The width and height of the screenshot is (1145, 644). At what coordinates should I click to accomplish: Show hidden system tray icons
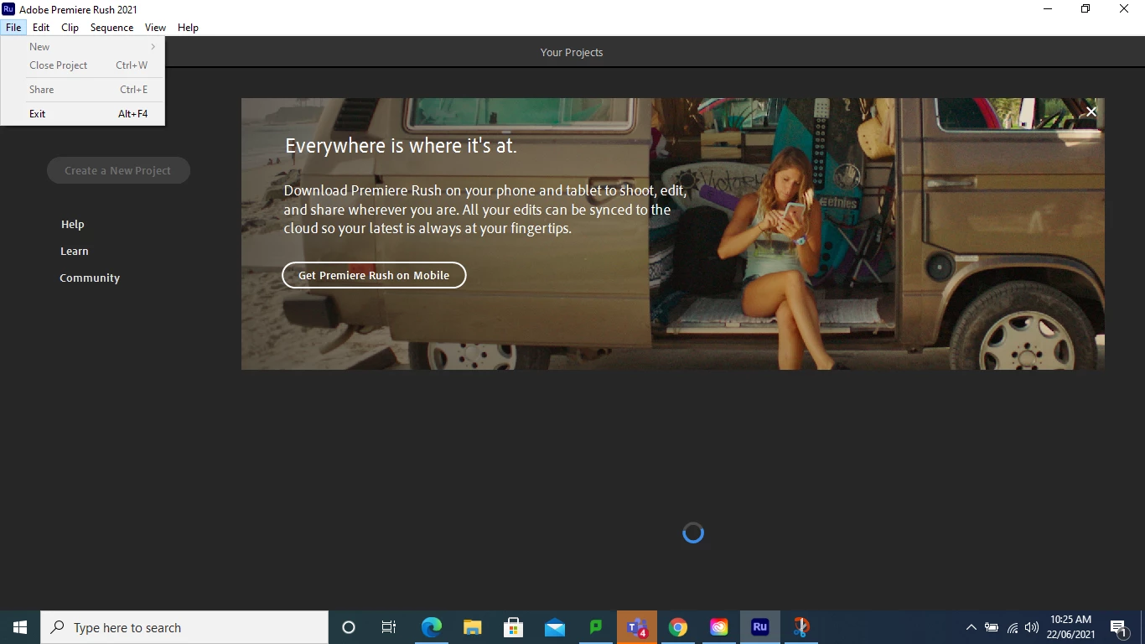pyautogui.click(x=971, y=627)
